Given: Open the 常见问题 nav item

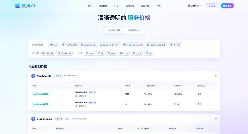Looking at the screenshot, I should [x=145, y=6].
